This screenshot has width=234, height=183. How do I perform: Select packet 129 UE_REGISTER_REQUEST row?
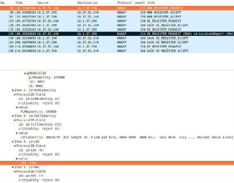(x=117, y=21)
